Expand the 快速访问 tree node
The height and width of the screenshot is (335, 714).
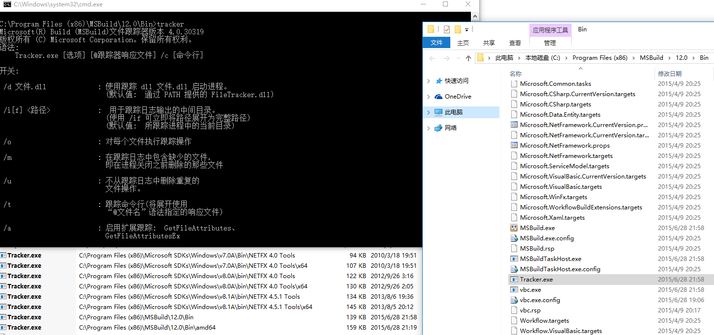pyautogui.click(x=429, y=81)
